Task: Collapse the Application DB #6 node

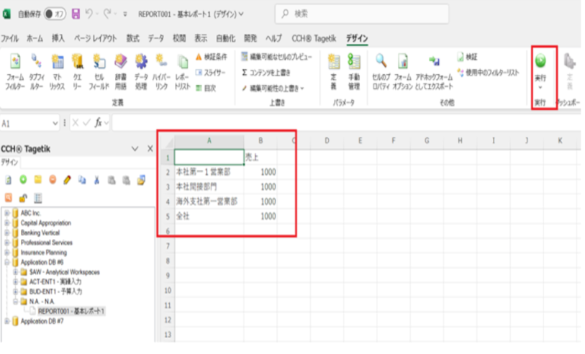Action: (7, 263)
